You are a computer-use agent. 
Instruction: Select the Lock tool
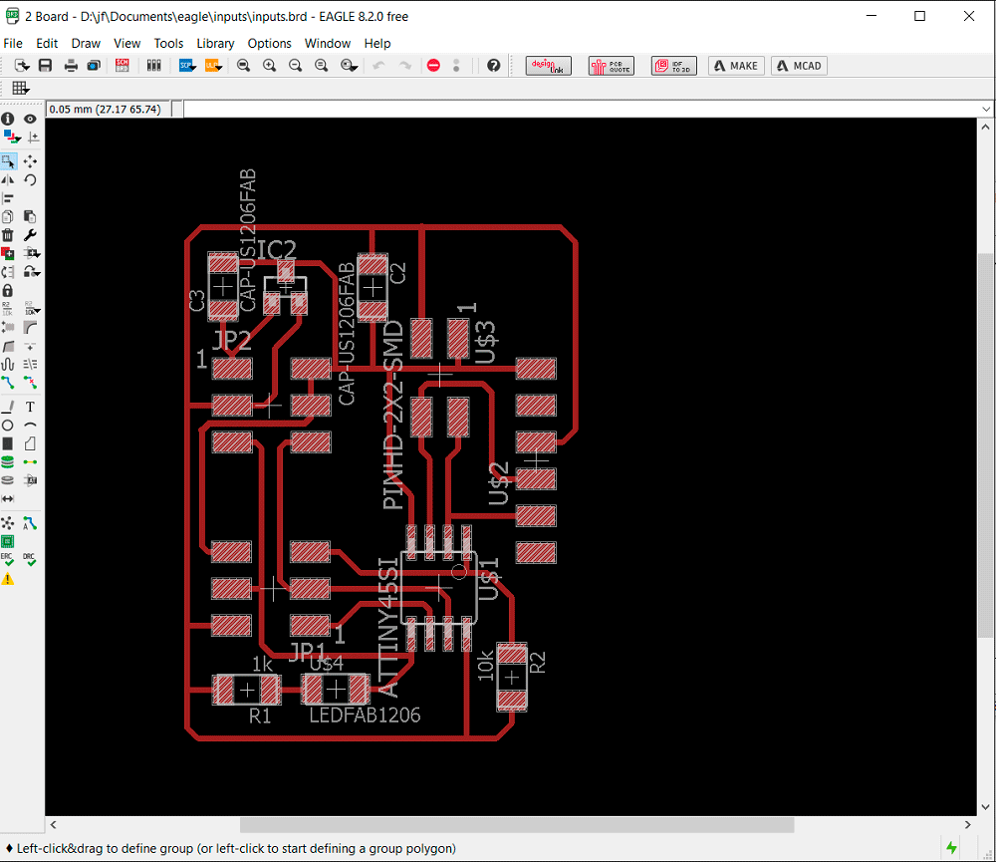[x=8, y=291]
